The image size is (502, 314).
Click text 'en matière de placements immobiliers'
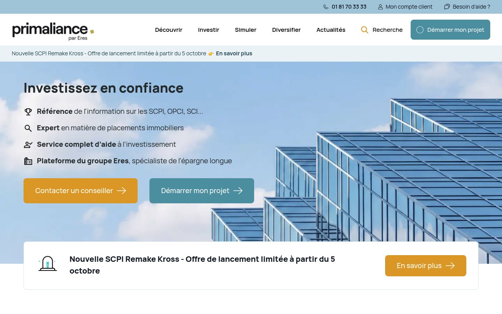click(122, 128)
